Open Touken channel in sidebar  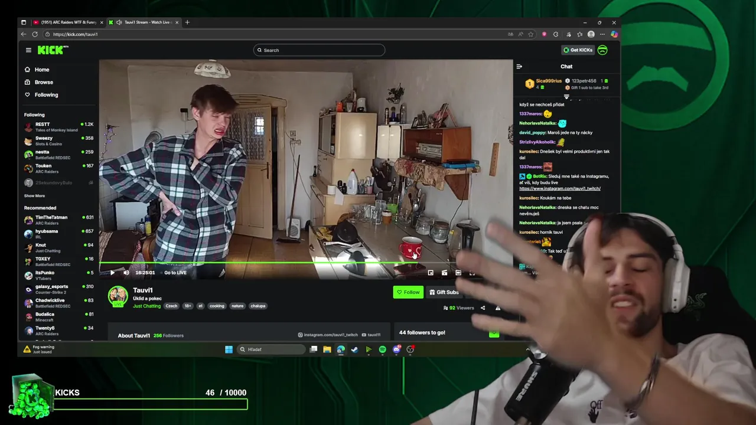coord(59,168)
